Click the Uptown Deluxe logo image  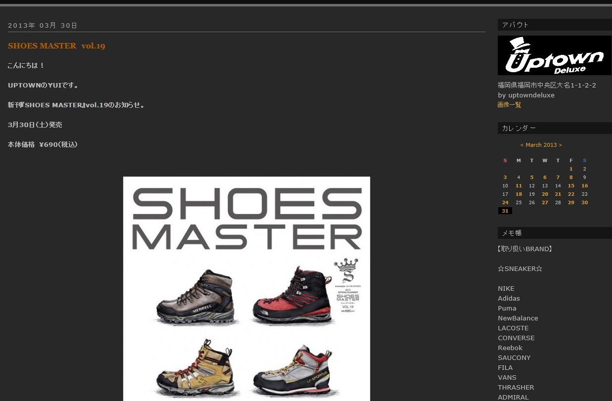coord(554,55)
